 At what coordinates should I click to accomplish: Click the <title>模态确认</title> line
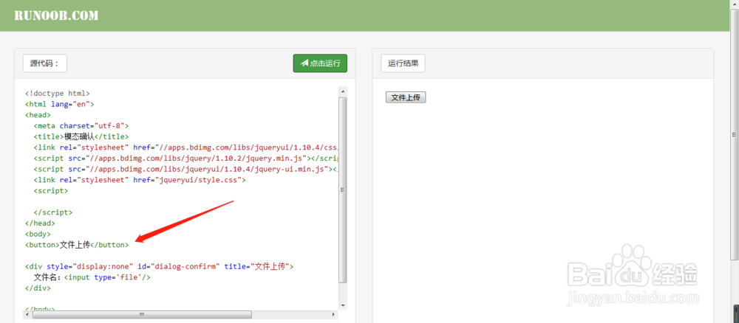(x=81, y=136)
